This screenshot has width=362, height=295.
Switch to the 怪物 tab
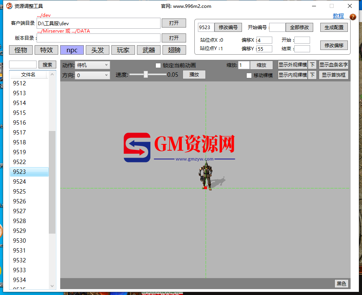point(21,50)
